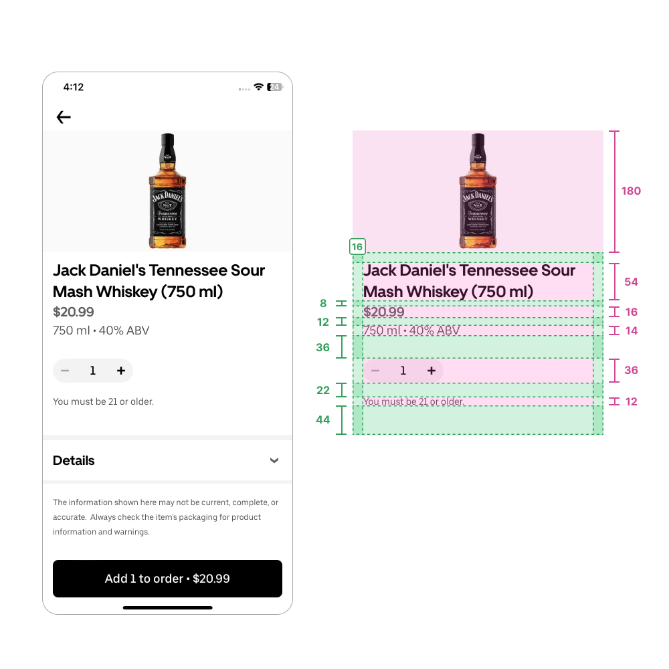Viewport: 669px width, 669px height.
Task: Select the green 16 padding badge
Action: 357,247
